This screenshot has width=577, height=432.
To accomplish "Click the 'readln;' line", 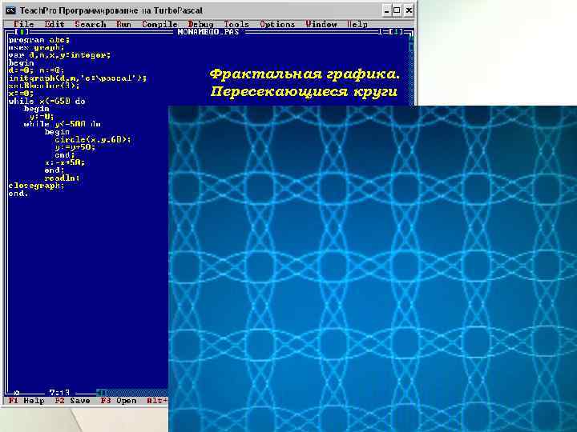I will coord(62,178).
